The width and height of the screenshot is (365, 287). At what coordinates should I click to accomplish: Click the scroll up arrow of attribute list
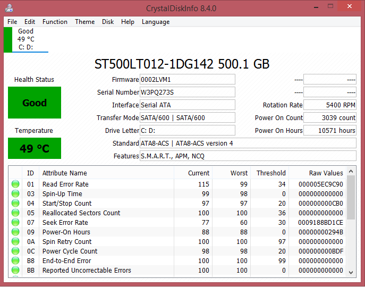coord(351,172)
